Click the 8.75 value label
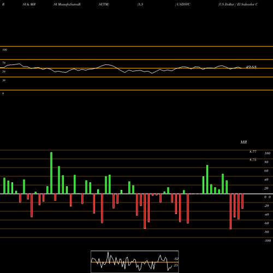273x273 pixels. tap(253, 160)
